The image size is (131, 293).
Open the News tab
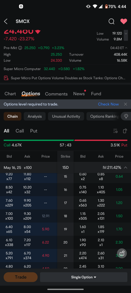click(x=79, y=94)
